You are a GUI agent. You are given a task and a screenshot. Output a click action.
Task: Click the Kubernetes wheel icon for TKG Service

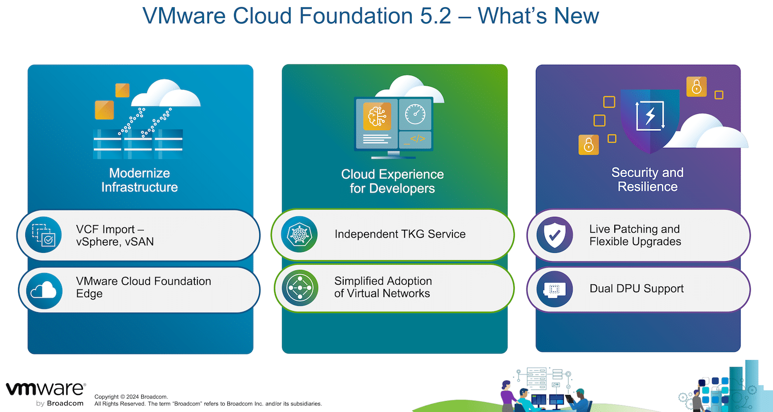point(299,234)
